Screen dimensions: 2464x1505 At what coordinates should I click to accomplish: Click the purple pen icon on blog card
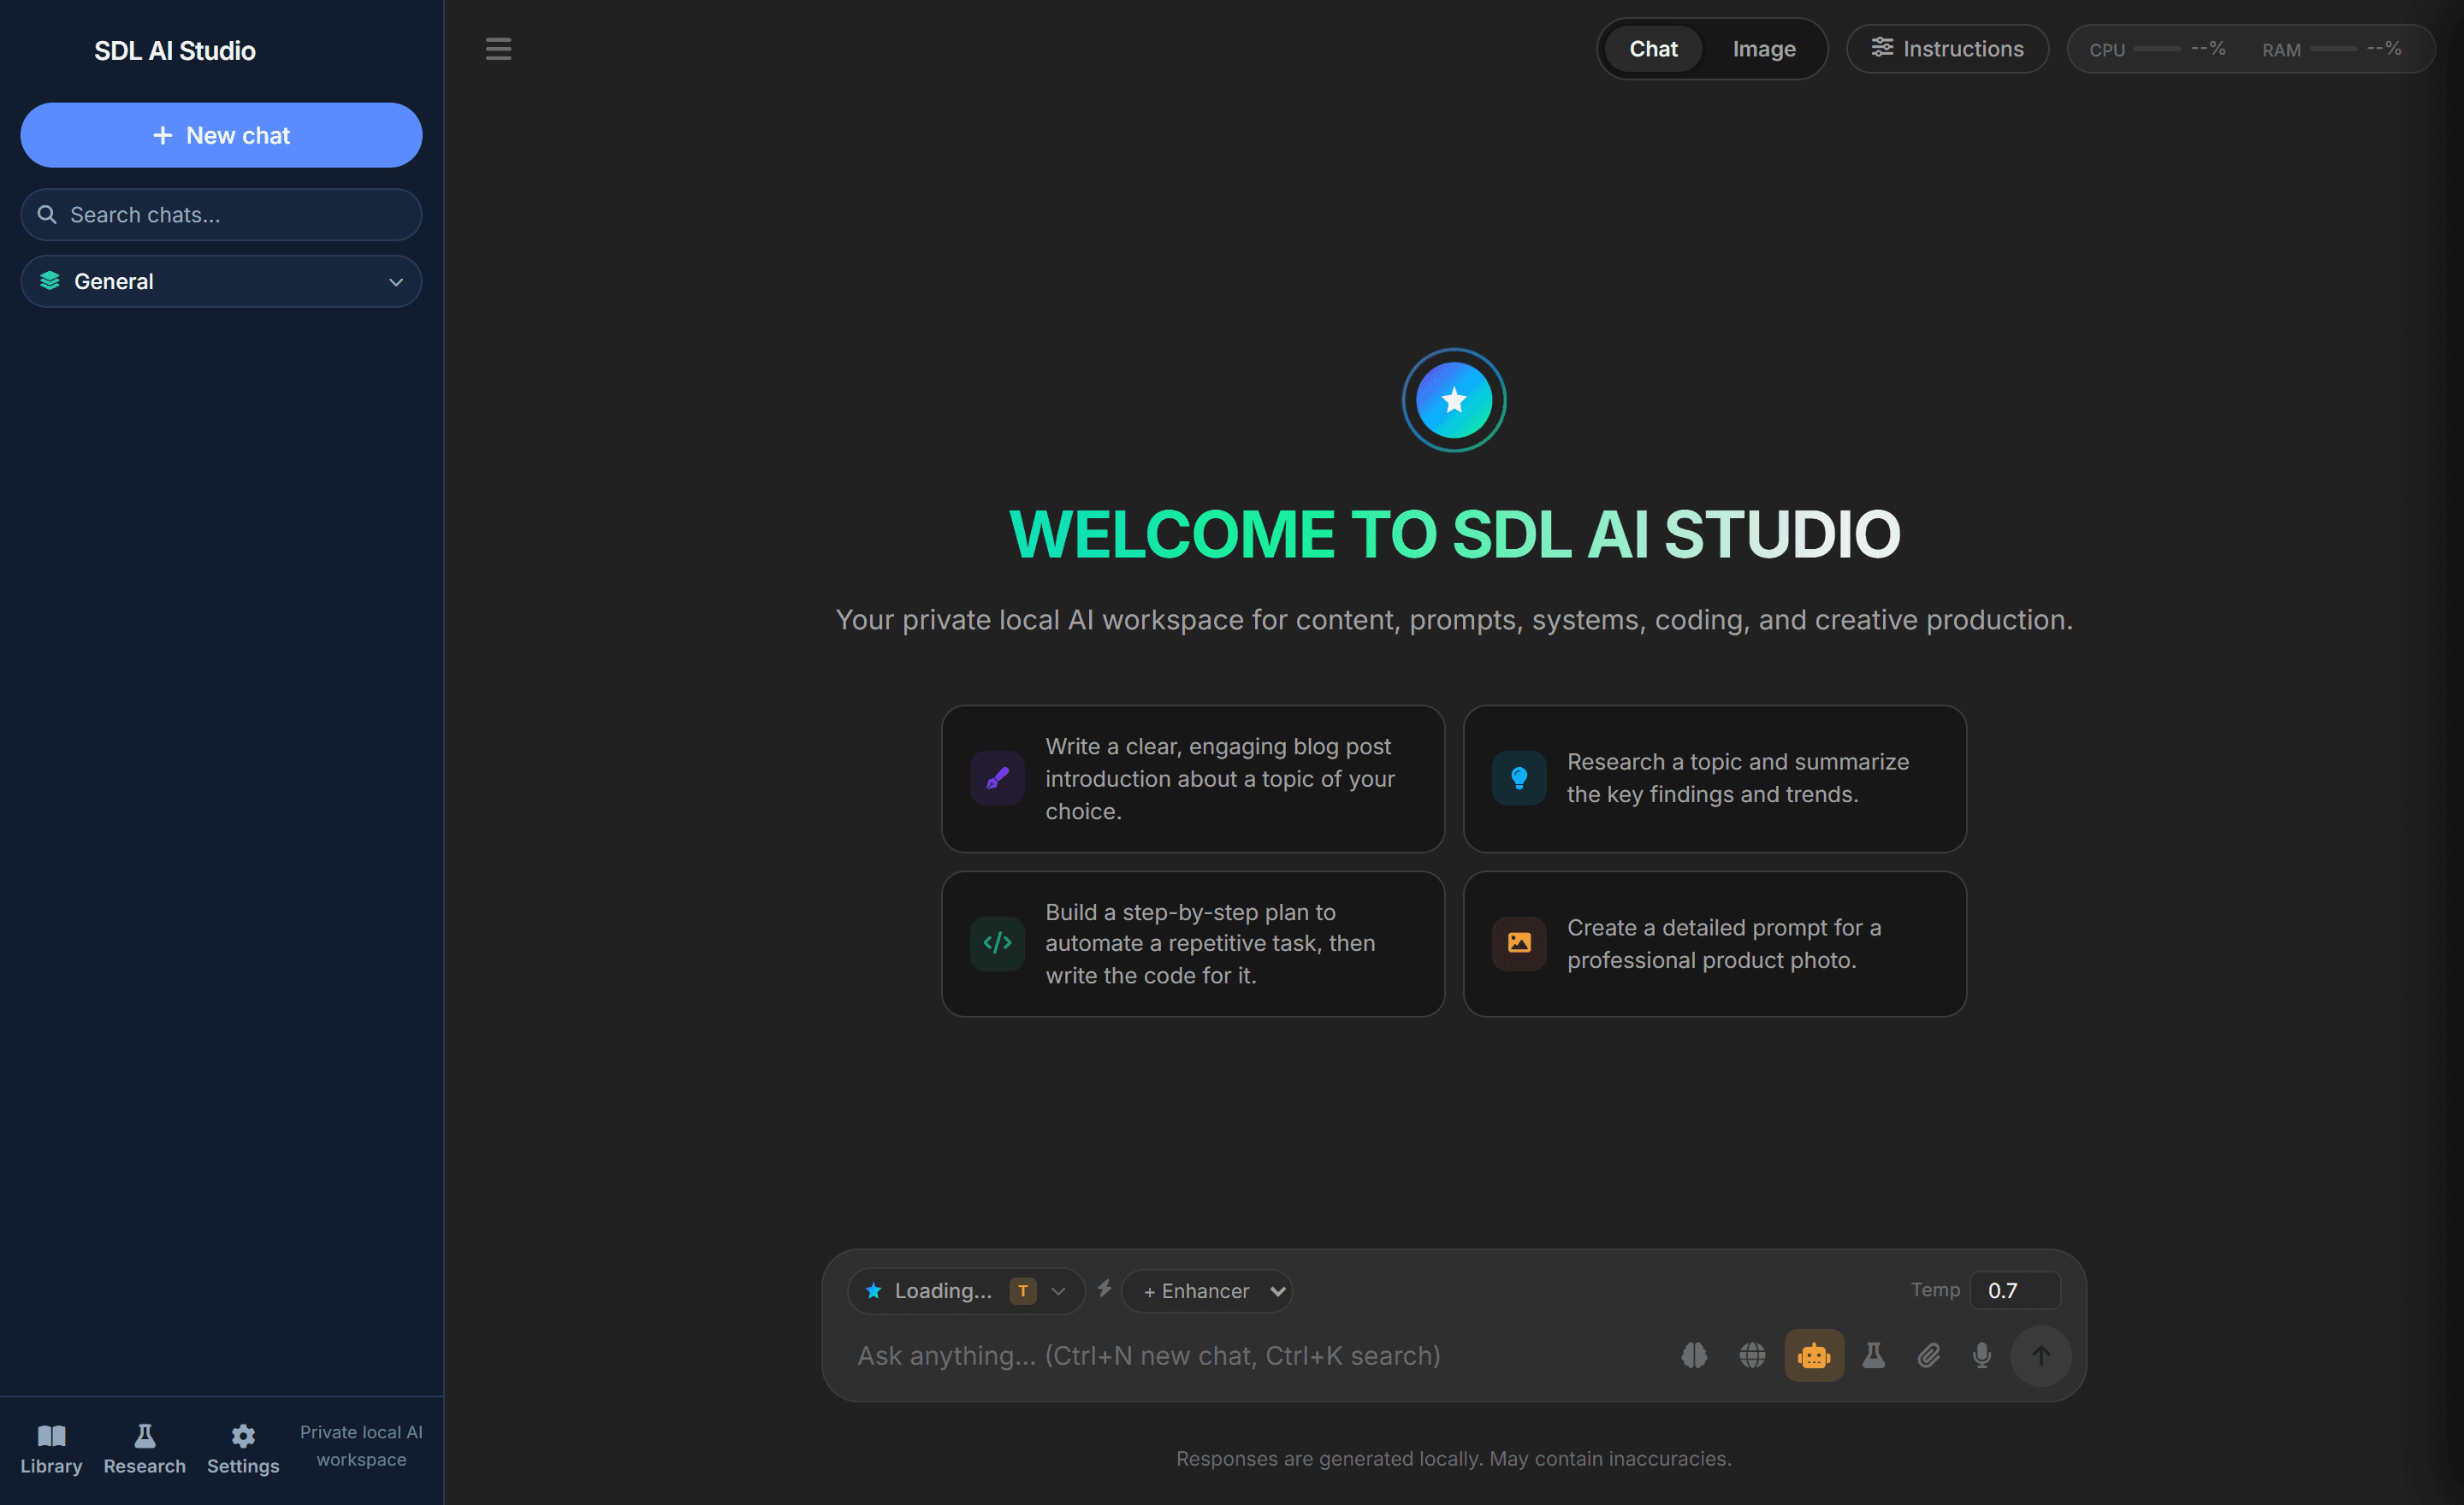[x=997, y=778]
